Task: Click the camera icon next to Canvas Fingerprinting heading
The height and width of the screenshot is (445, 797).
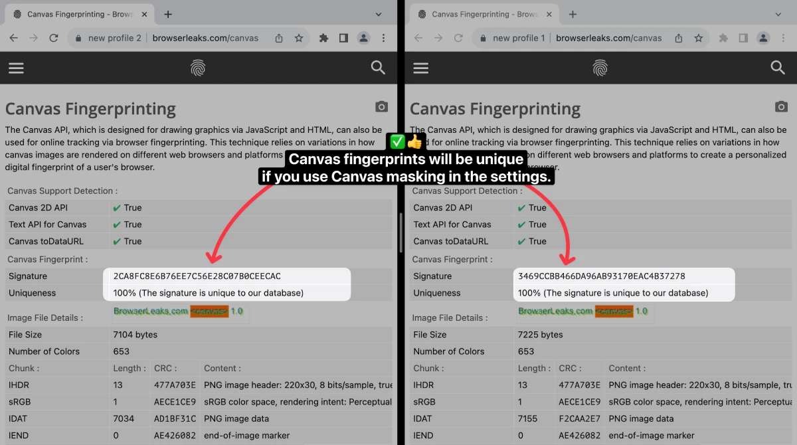Action: (x=381, y=106)
